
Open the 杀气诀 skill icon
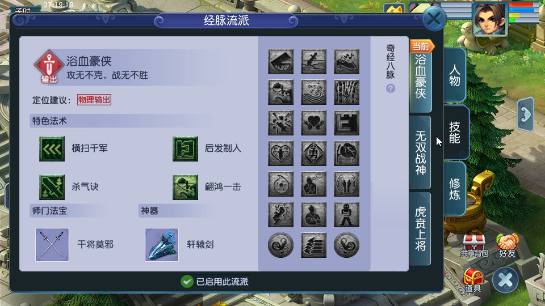[x=52, y=188]
